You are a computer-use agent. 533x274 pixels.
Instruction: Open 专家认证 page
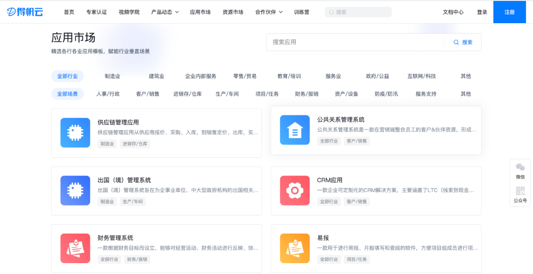pos(97,12)
